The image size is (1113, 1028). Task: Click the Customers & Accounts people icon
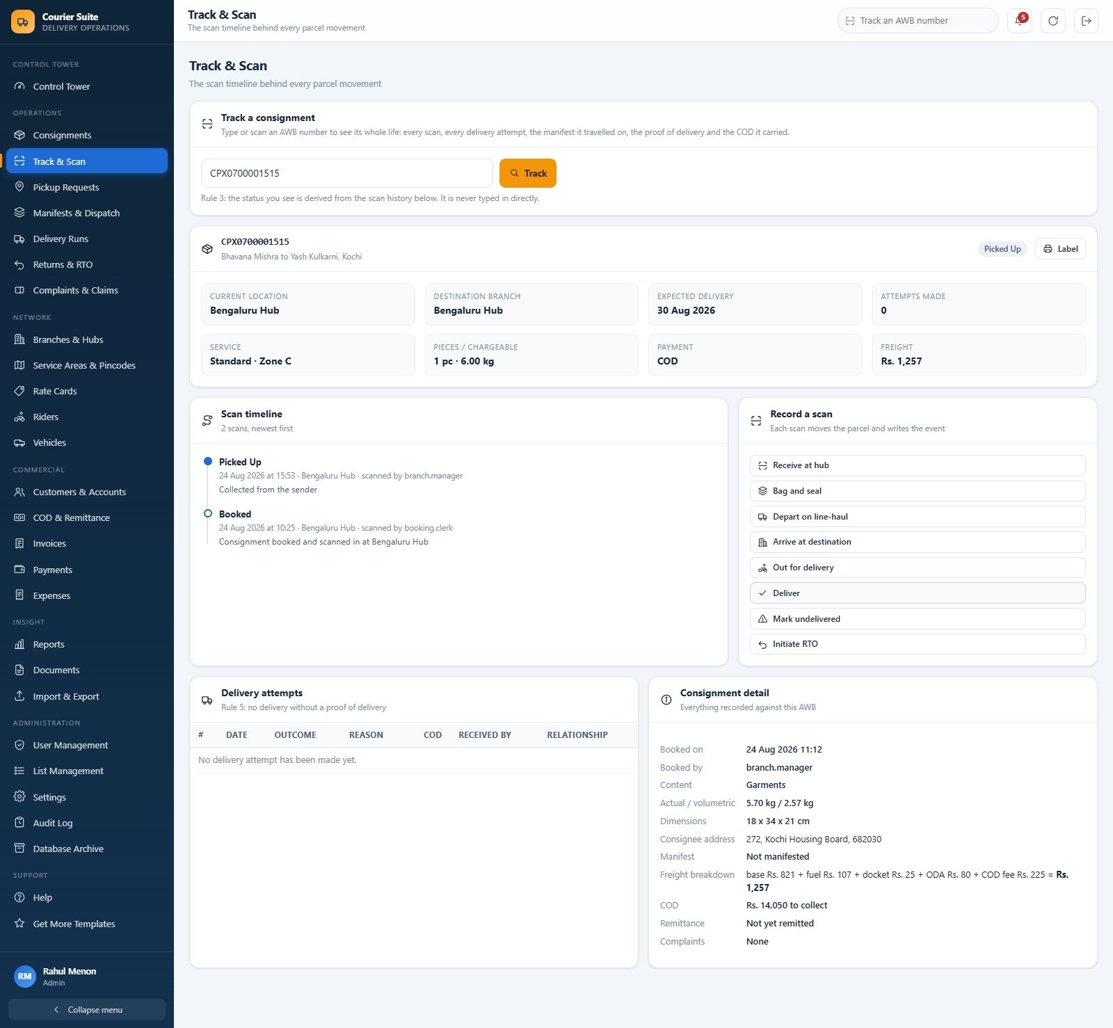[x=19, y=492]
